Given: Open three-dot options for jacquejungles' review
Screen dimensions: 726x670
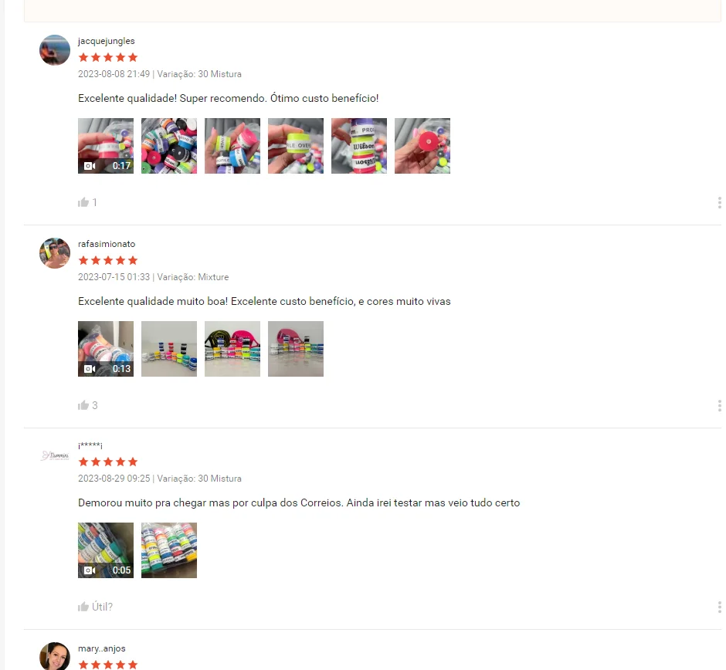Looking at the screenshot, I should 719,202.
